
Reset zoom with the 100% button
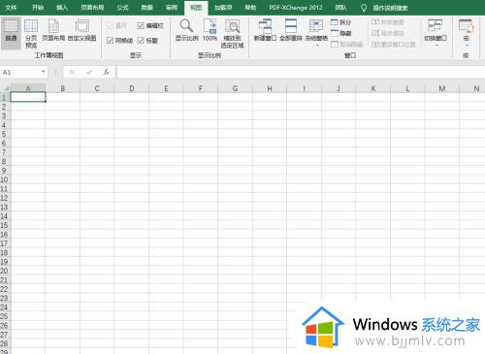pos(210,30)
